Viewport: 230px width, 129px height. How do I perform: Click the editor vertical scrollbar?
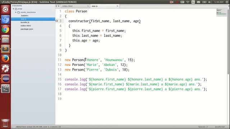click(x=228, y=42)
